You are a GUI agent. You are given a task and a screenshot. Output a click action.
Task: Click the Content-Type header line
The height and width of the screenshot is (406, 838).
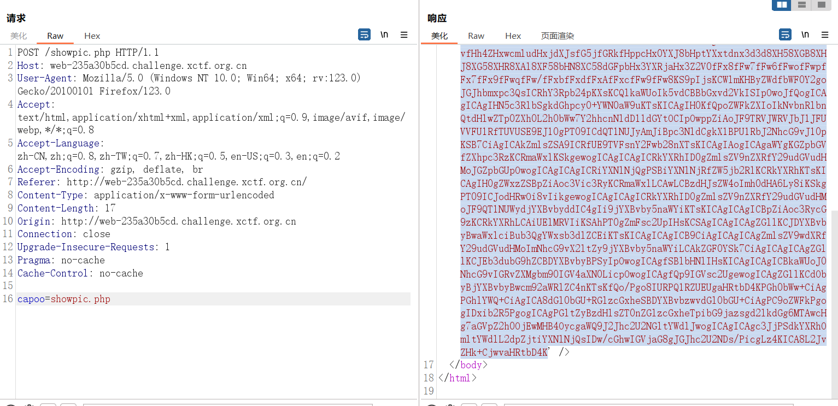click(x=146, y=195)
